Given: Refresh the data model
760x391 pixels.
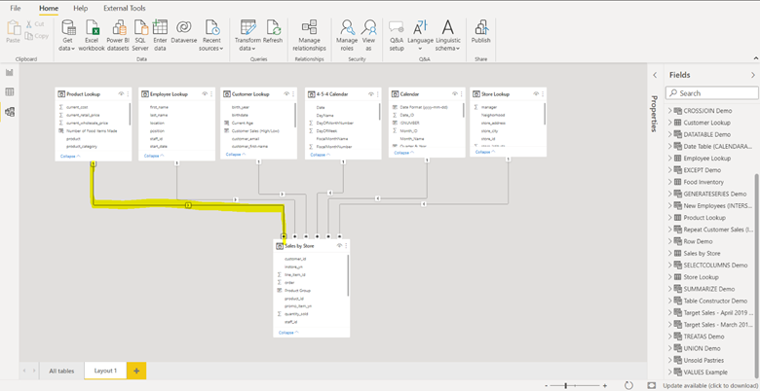Looking at the screenshot, I should pyautogui.click(x=273, y=31).
